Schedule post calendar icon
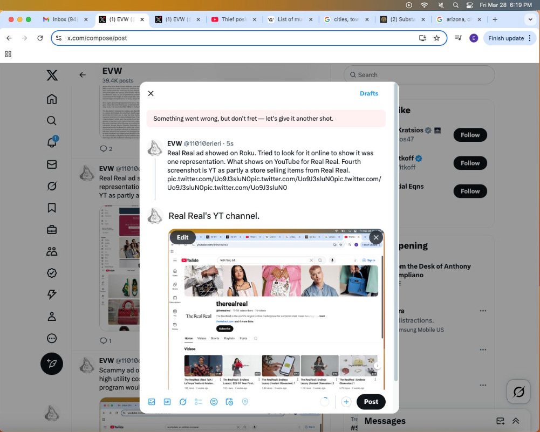The image size is (540, 432). coord(229,402)
